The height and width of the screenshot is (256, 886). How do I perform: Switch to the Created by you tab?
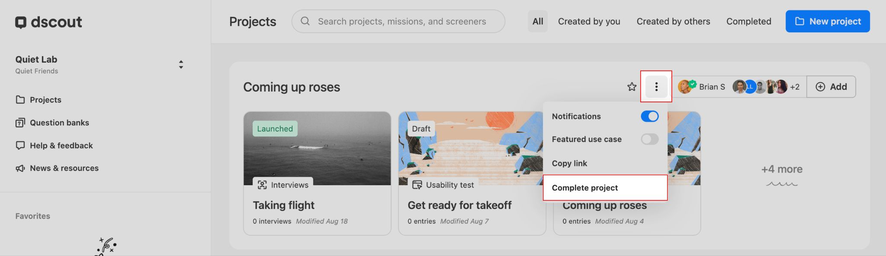pyautogui.click(x=589, y=22)
